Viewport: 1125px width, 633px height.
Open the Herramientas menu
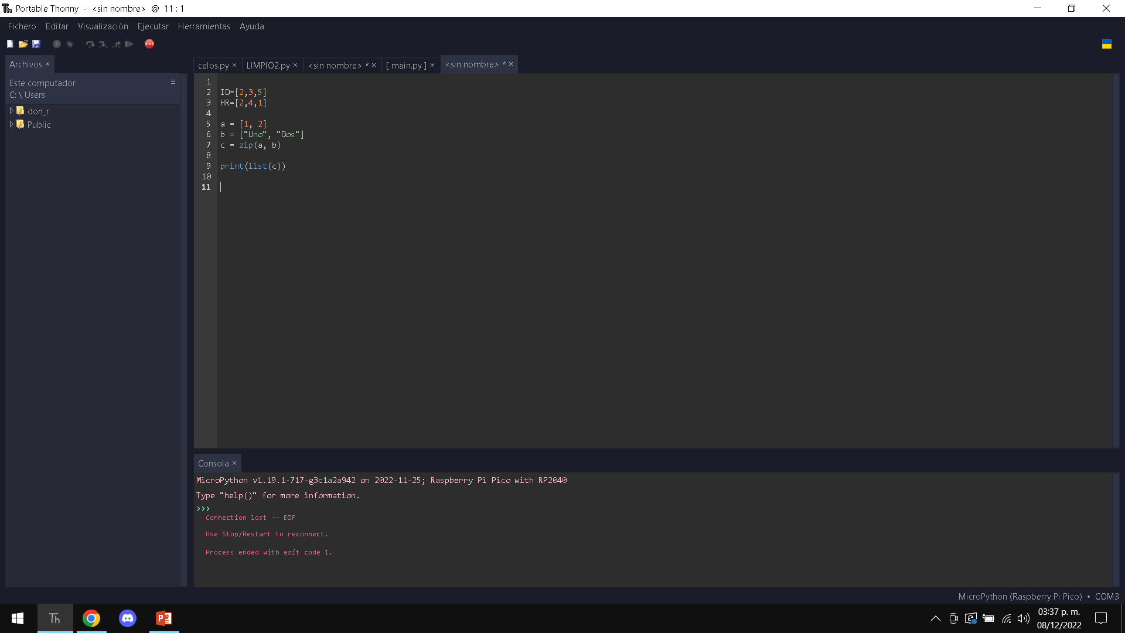204,26
